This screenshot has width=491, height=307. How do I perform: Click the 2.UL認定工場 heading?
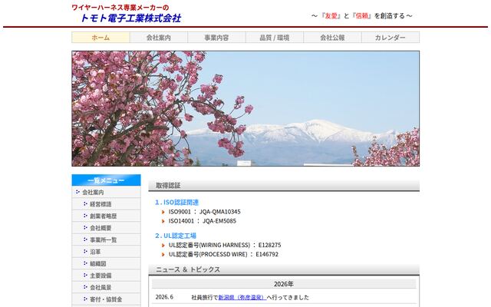(x=176, y=236)
